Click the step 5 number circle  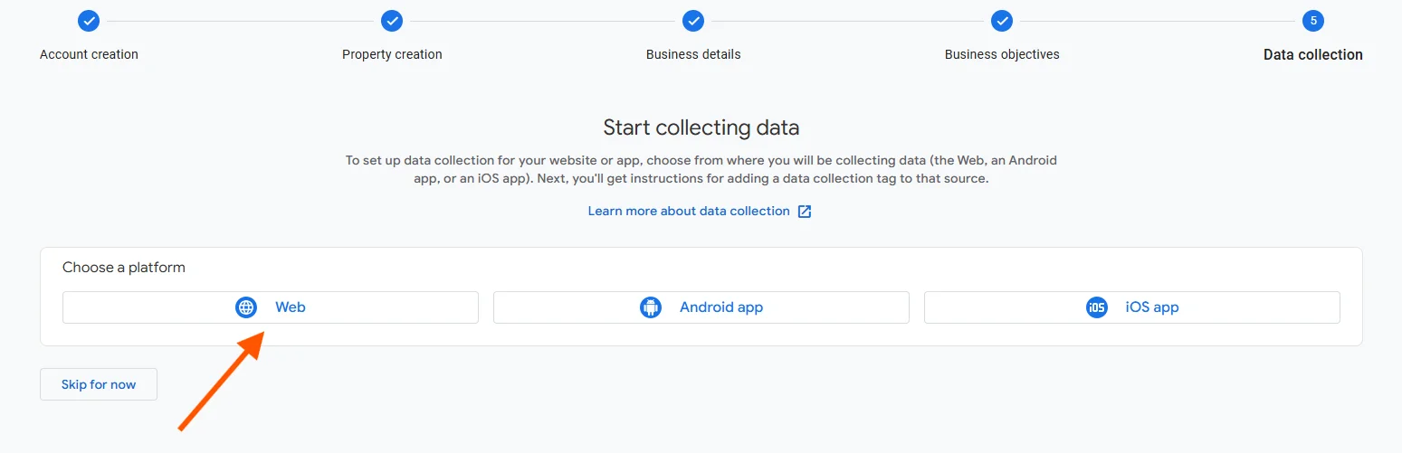click(x=1312, y=21)
